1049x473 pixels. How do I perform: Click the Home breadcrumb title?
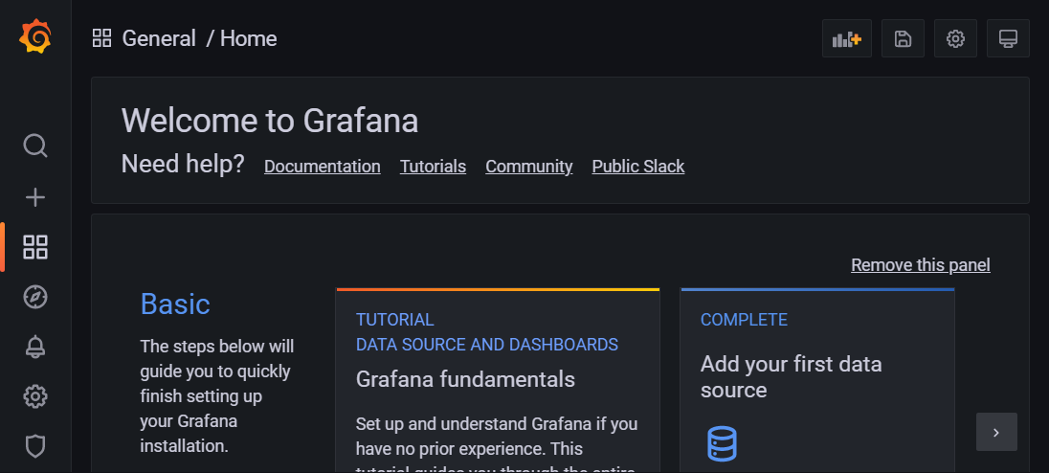[x=249, y=38]
